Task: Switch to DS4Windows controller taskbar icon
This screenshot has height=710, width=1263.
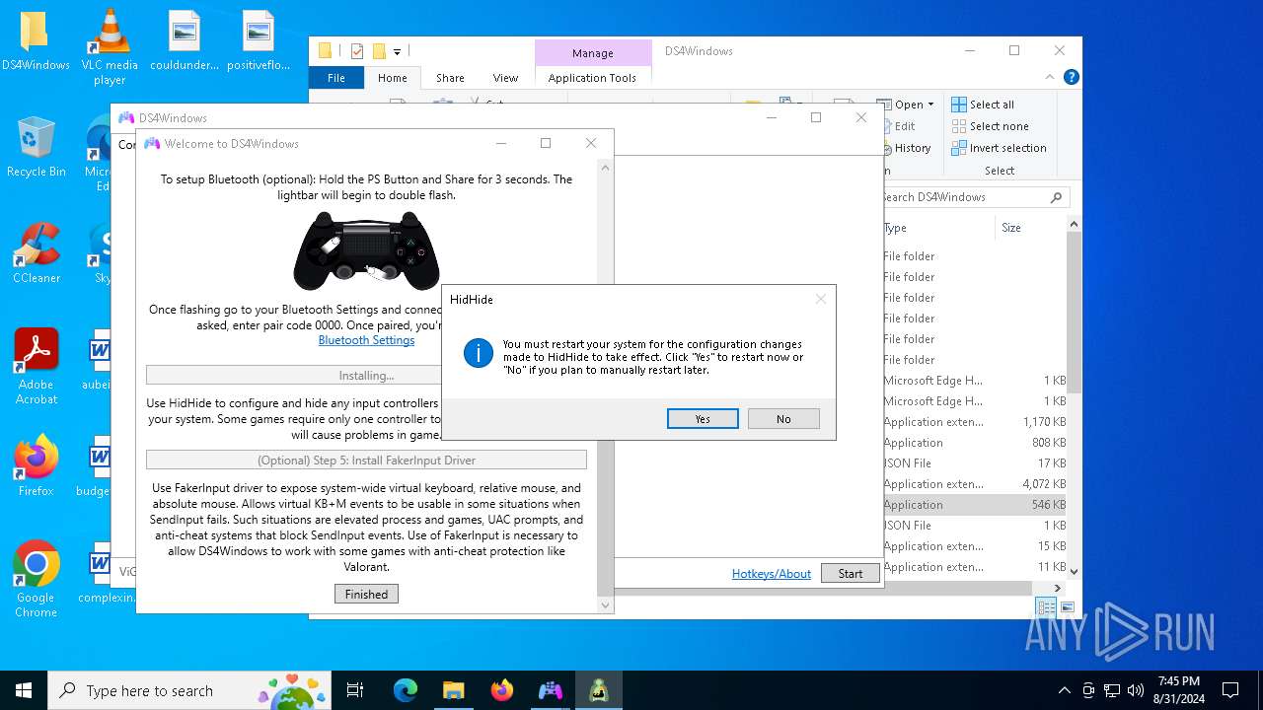Action: [550, 690]
